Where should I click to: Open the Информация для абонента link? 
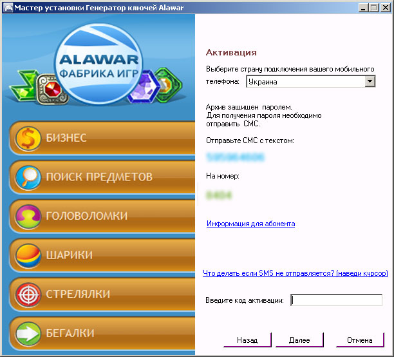pyautogui.click(x=250, y=224)
